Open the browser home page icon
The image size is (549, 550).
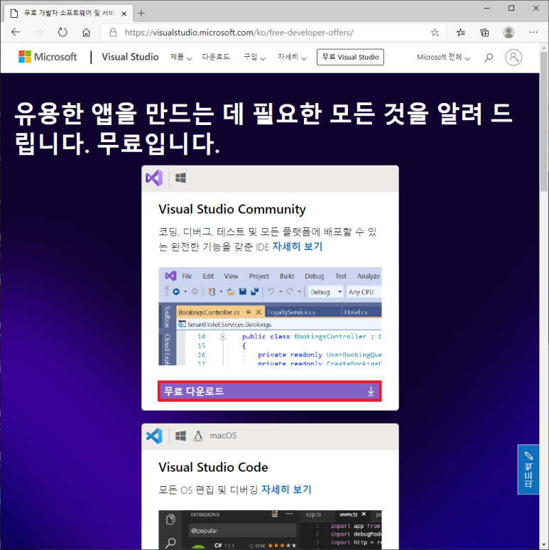(x=86, y=32)
